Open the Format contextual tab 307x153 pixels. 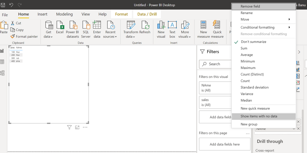[121, 14]
